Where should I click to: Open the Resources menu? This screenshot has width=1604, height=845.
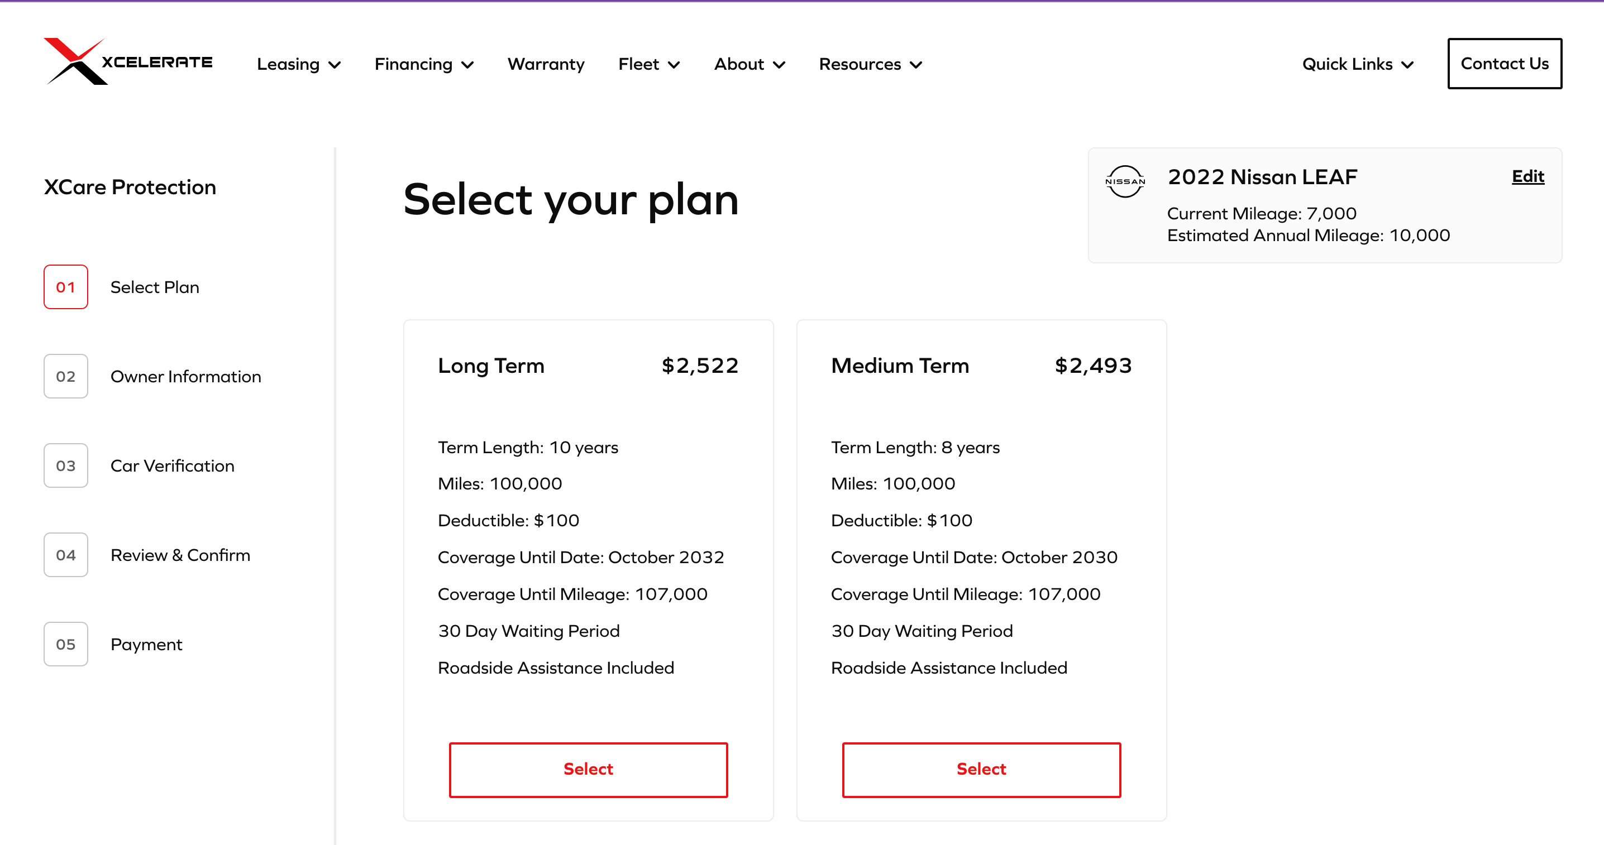(x=870, y=64)
